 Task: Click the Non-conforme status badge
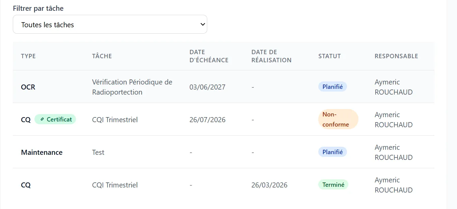tap(338, 119)
